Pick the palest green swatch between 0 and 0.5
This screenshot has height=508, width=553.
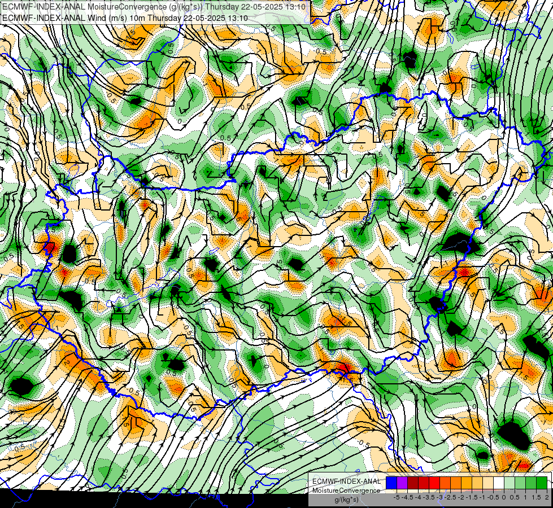click(510, 483)
